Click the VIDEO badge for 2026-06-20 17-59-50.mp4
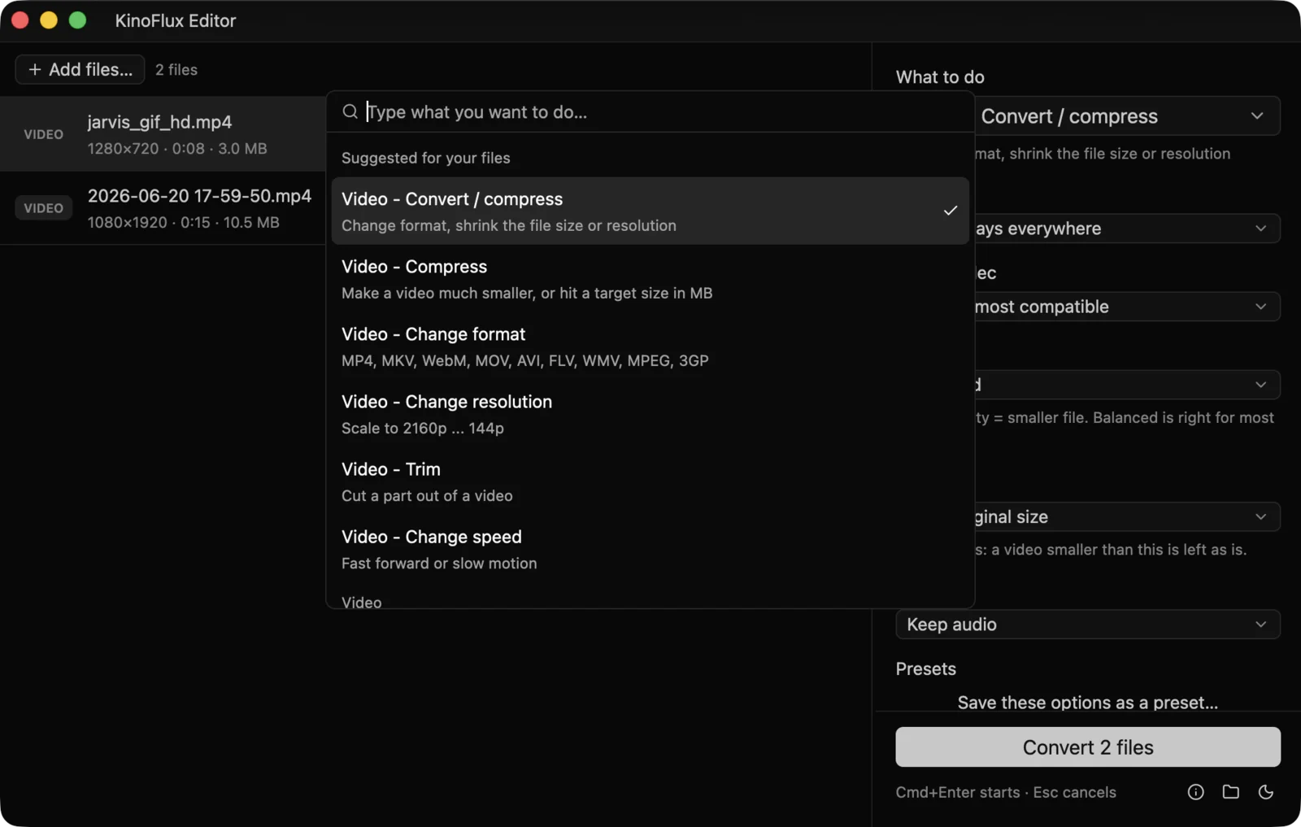The height and width of the screenshot is (827, 1301). (x=43, y=208)
